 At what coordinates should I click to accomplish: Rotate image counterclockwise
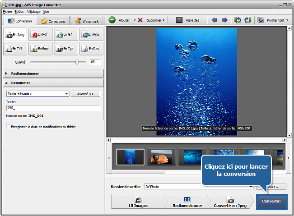click(x=238, y=20)
